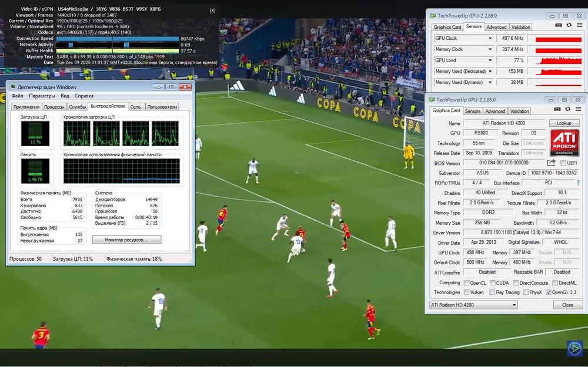Open the hamburger menu in the GPU-Z Sensors window

coord(579,25)
